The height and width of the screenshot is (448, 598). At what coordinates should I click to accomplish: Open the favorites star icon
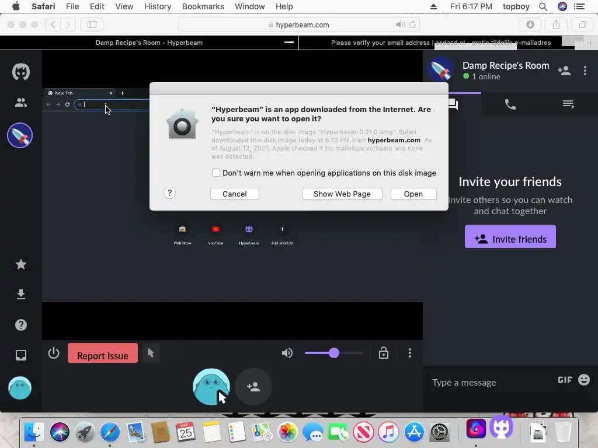point(20,264)
